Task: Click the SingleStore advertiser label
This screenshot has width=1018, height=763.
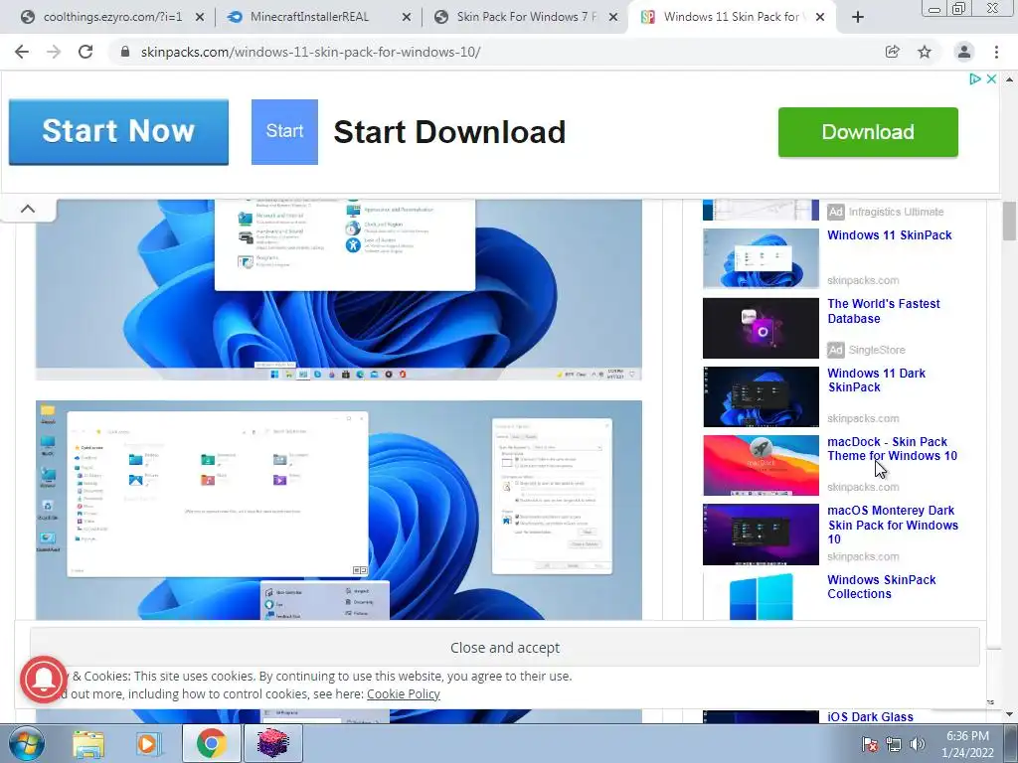Action: [877, 350]
